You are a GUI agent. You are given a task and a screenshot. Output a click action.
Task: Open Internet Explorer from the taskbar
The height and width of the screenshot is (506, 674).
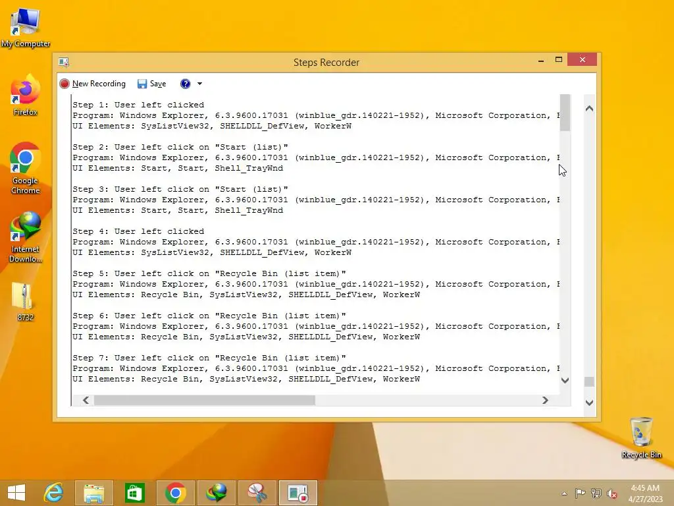(53, 493)
